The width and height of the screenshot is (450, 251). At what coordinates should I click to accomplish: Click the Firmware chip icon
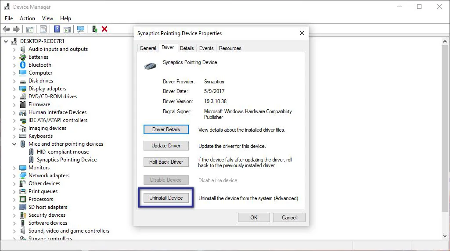(x=23, y=104)
